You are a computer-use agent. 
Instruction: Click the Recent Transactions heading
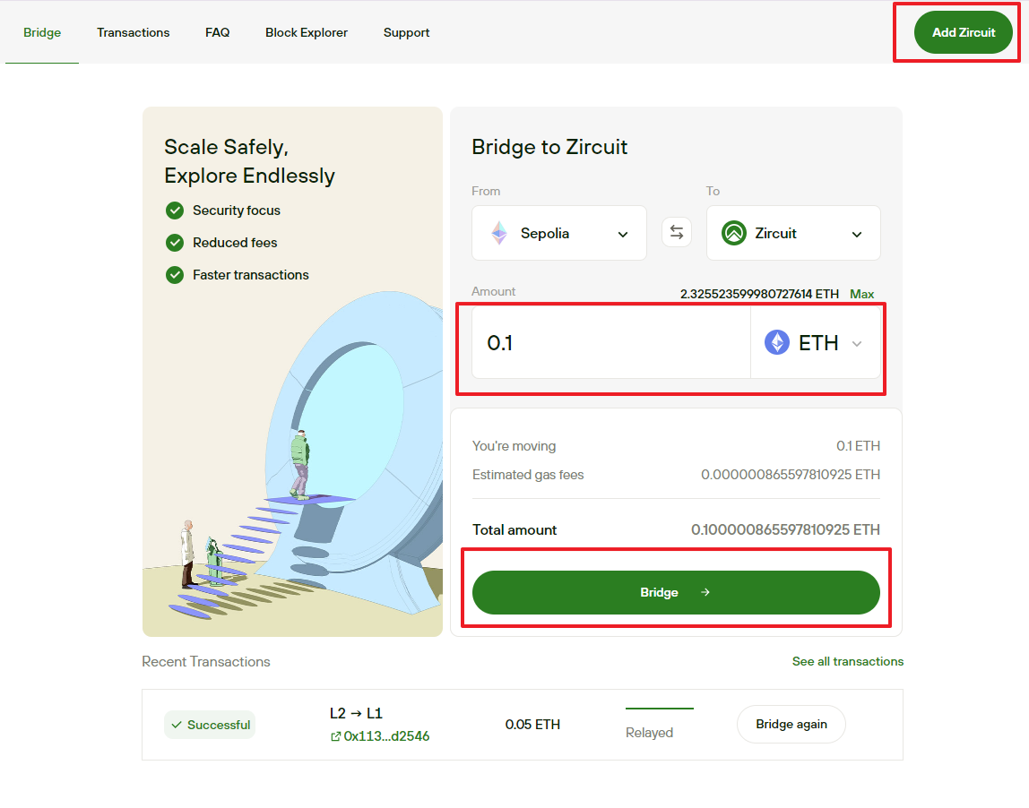(x=206, y=661)
